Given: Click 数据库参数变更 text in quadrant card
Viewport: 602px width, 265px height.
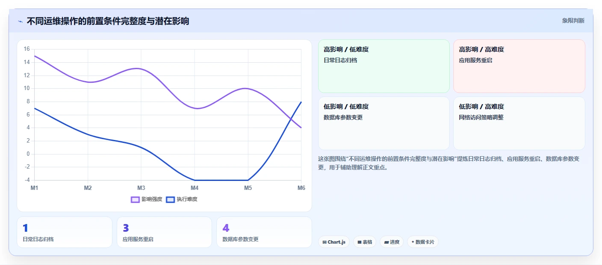Looking at the screenshot, I should coord(343,117).
